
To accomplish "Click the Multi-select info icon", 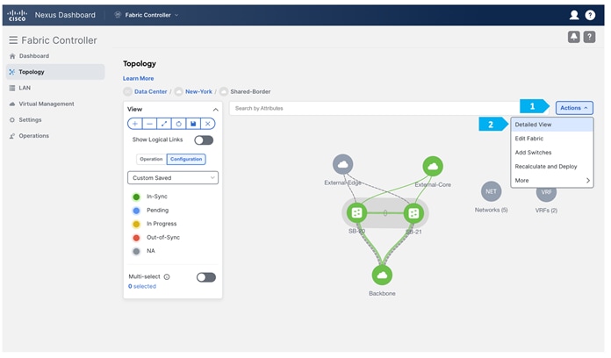I will (x=167, y=277).
